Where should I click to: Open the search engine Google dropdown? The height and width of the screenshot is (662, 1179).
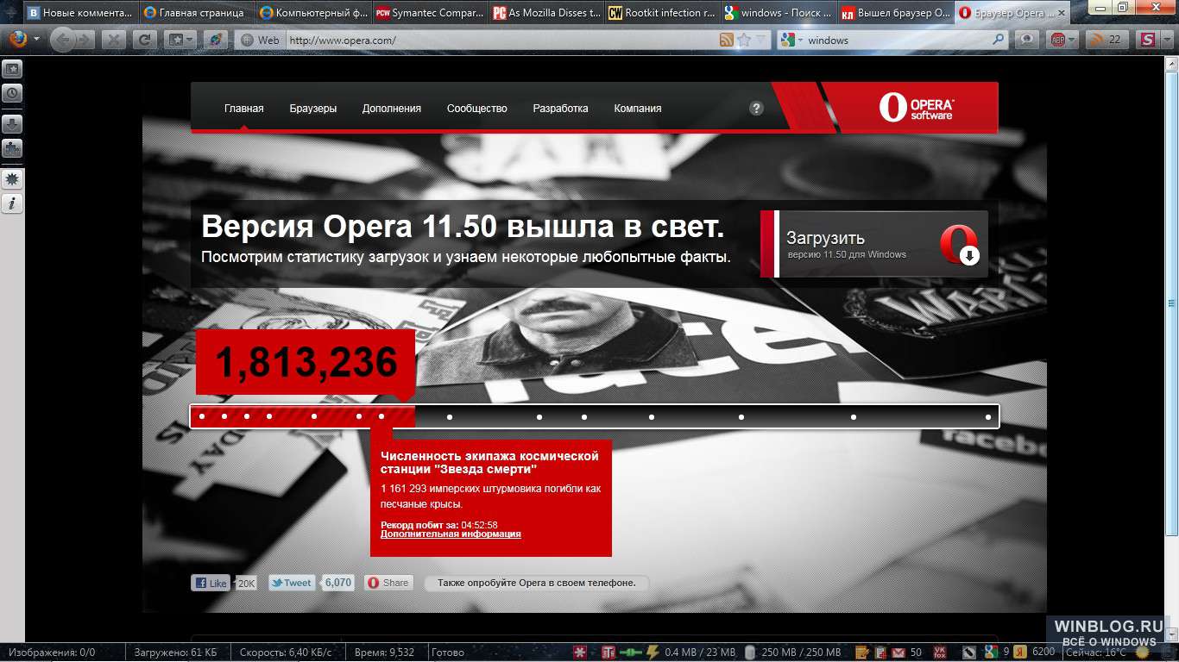coord(791,40)
